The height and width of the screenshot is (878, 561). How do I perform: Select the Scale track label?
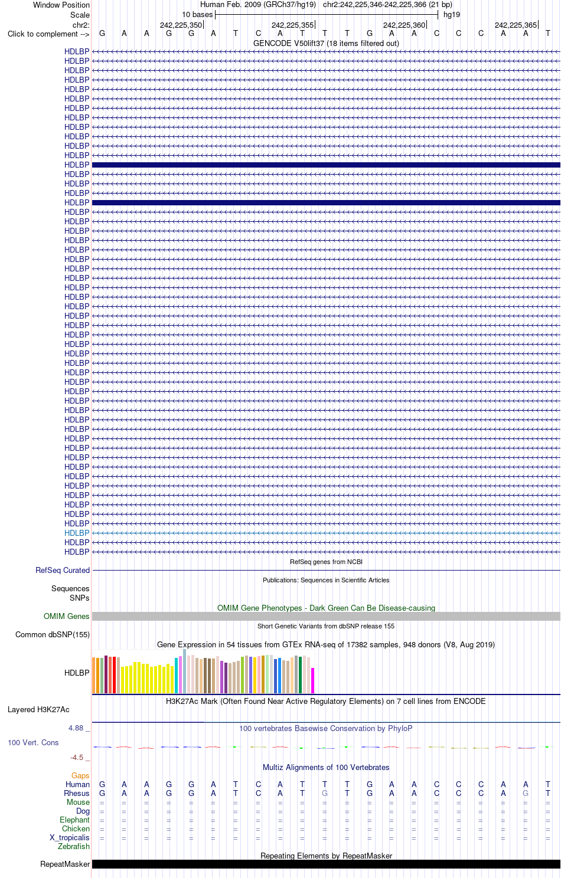pos(80,15)
